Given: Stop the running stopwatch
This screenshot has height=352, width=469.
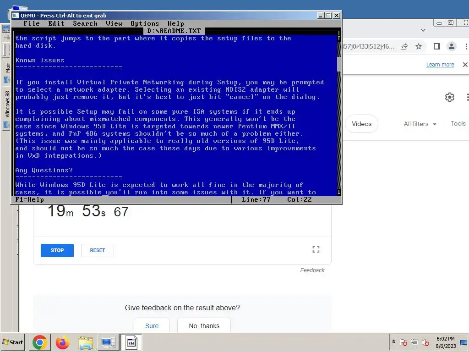Looking at the screenshot, I should [57, 250].
